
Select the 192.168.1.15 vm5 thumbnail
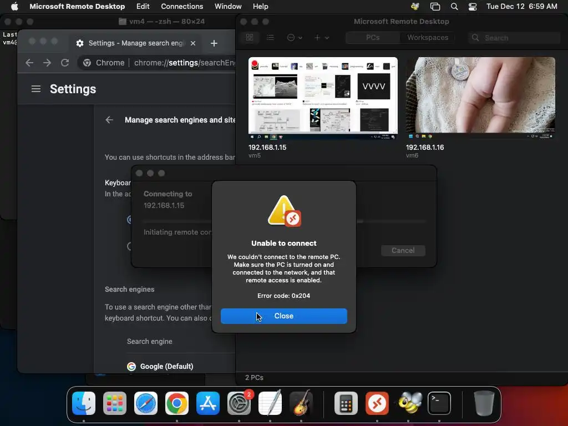(323, 98)
